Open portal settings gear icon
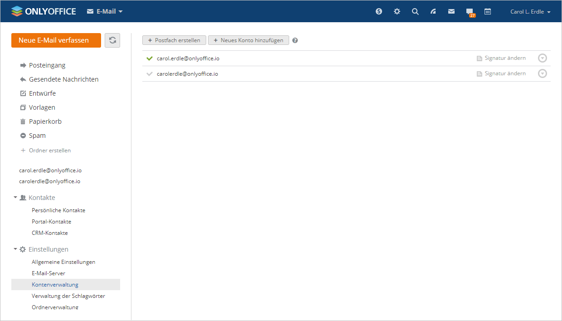 [x=397, y=11]
